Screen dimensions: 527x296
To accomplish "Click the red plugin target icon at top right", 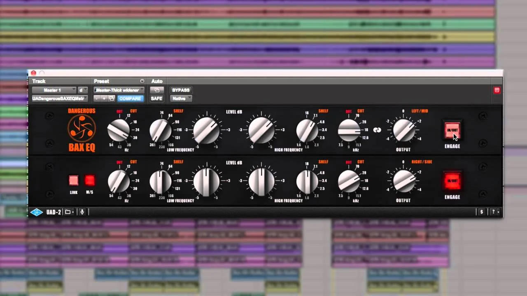I will [x=497, y=90].
